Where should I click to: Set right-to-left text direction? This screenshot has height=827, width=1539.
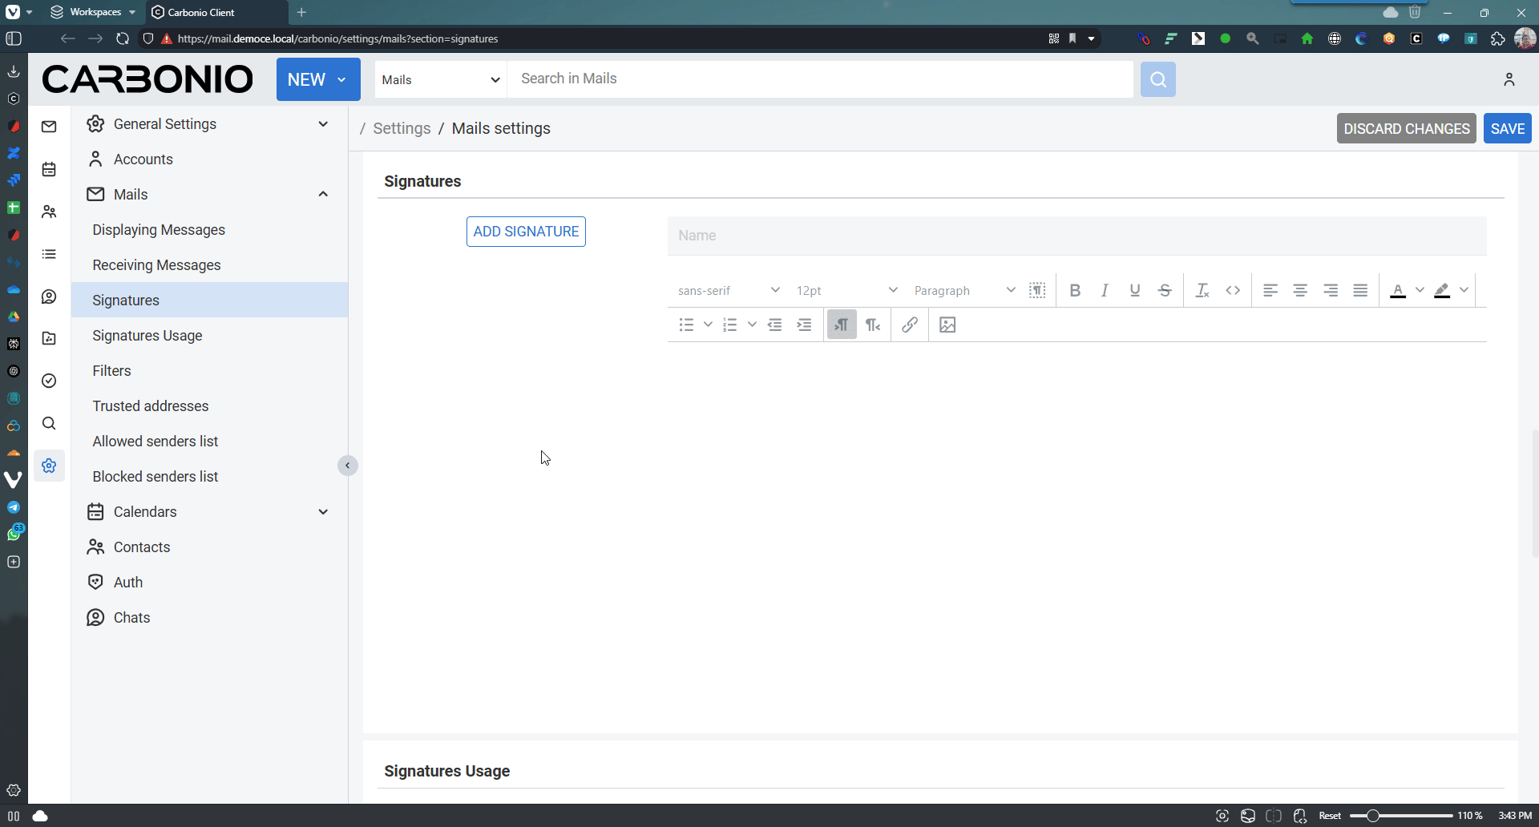click(873, 325)
